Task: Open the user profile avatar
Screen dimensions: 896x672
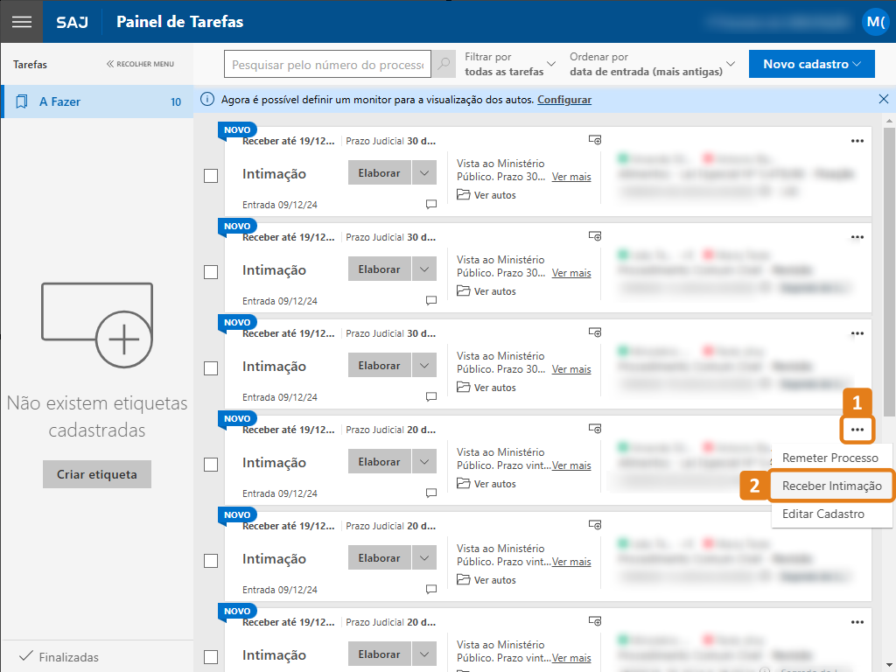Action: tap(874, 22)
